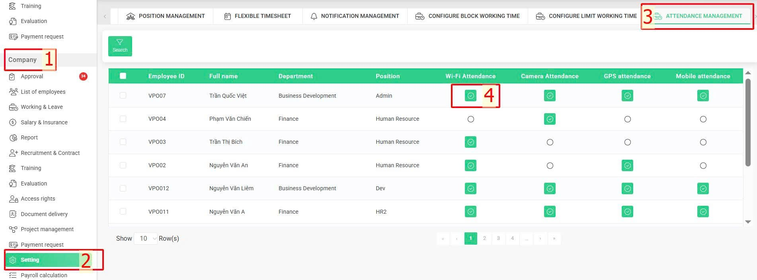Click the Search filter funnel button
This screenshot has width=757, height=280.
click(120, 46)
